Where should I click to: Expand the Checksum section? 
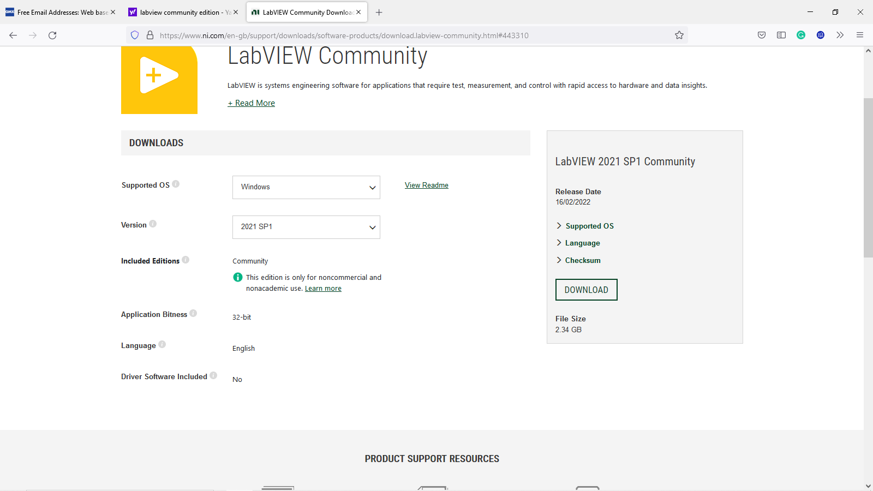578,260
